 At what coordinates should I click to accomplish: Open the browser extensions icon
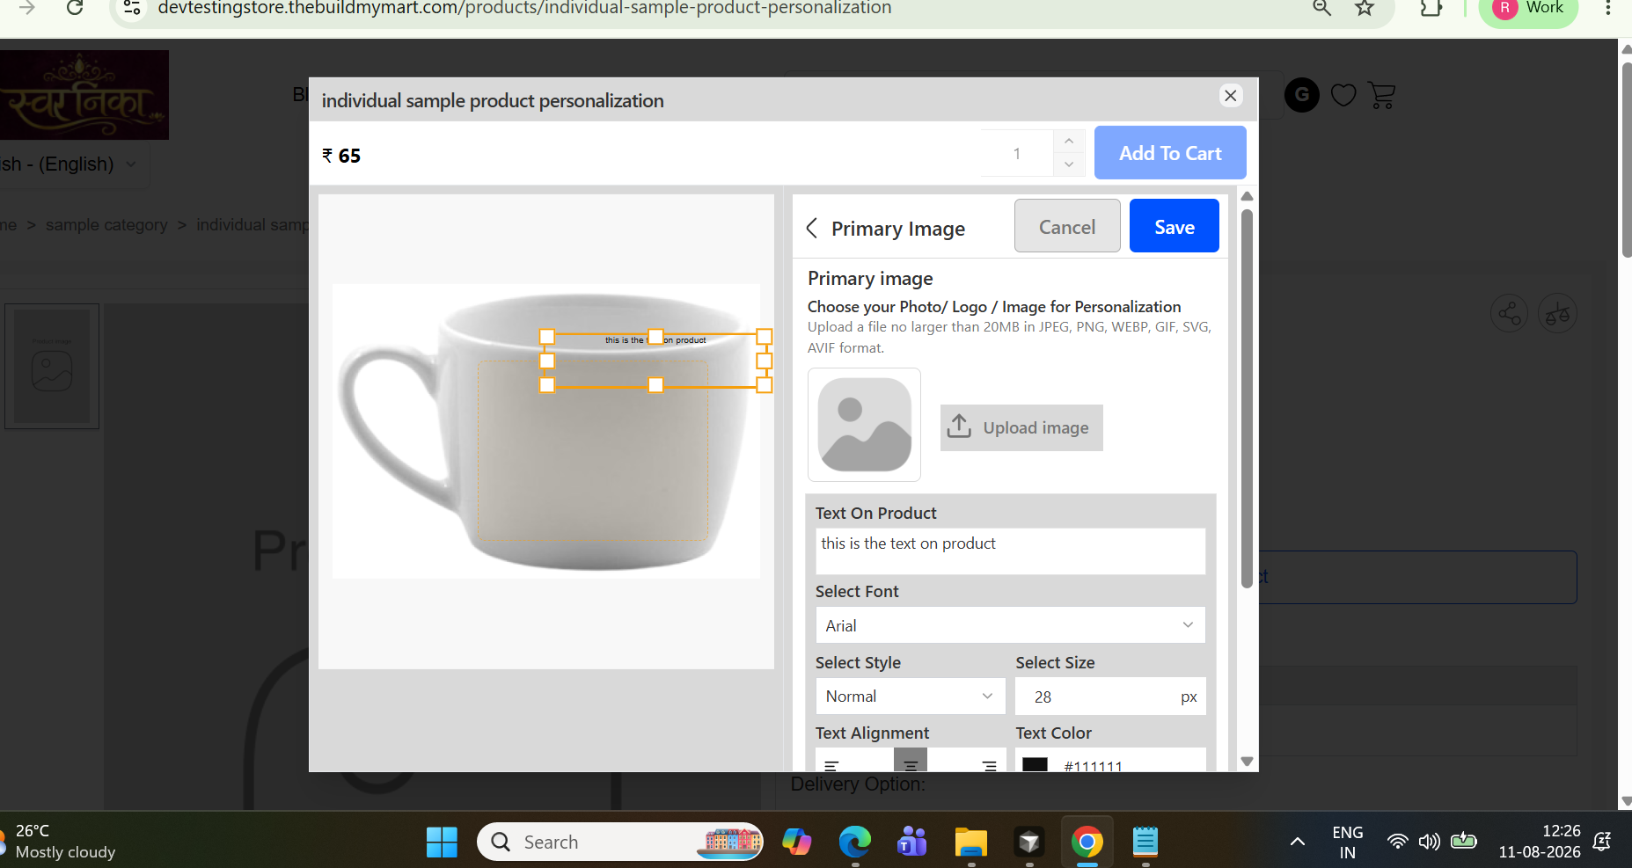click(x=1431, y=8)
